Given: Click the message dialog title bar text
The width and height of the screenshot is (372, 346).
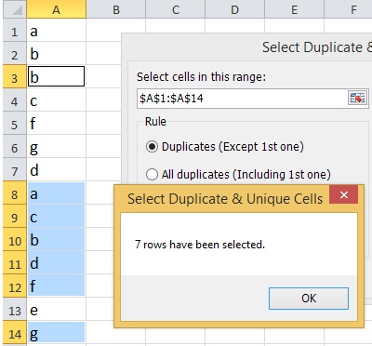Looking at the screenshot, I should point(225,199).
